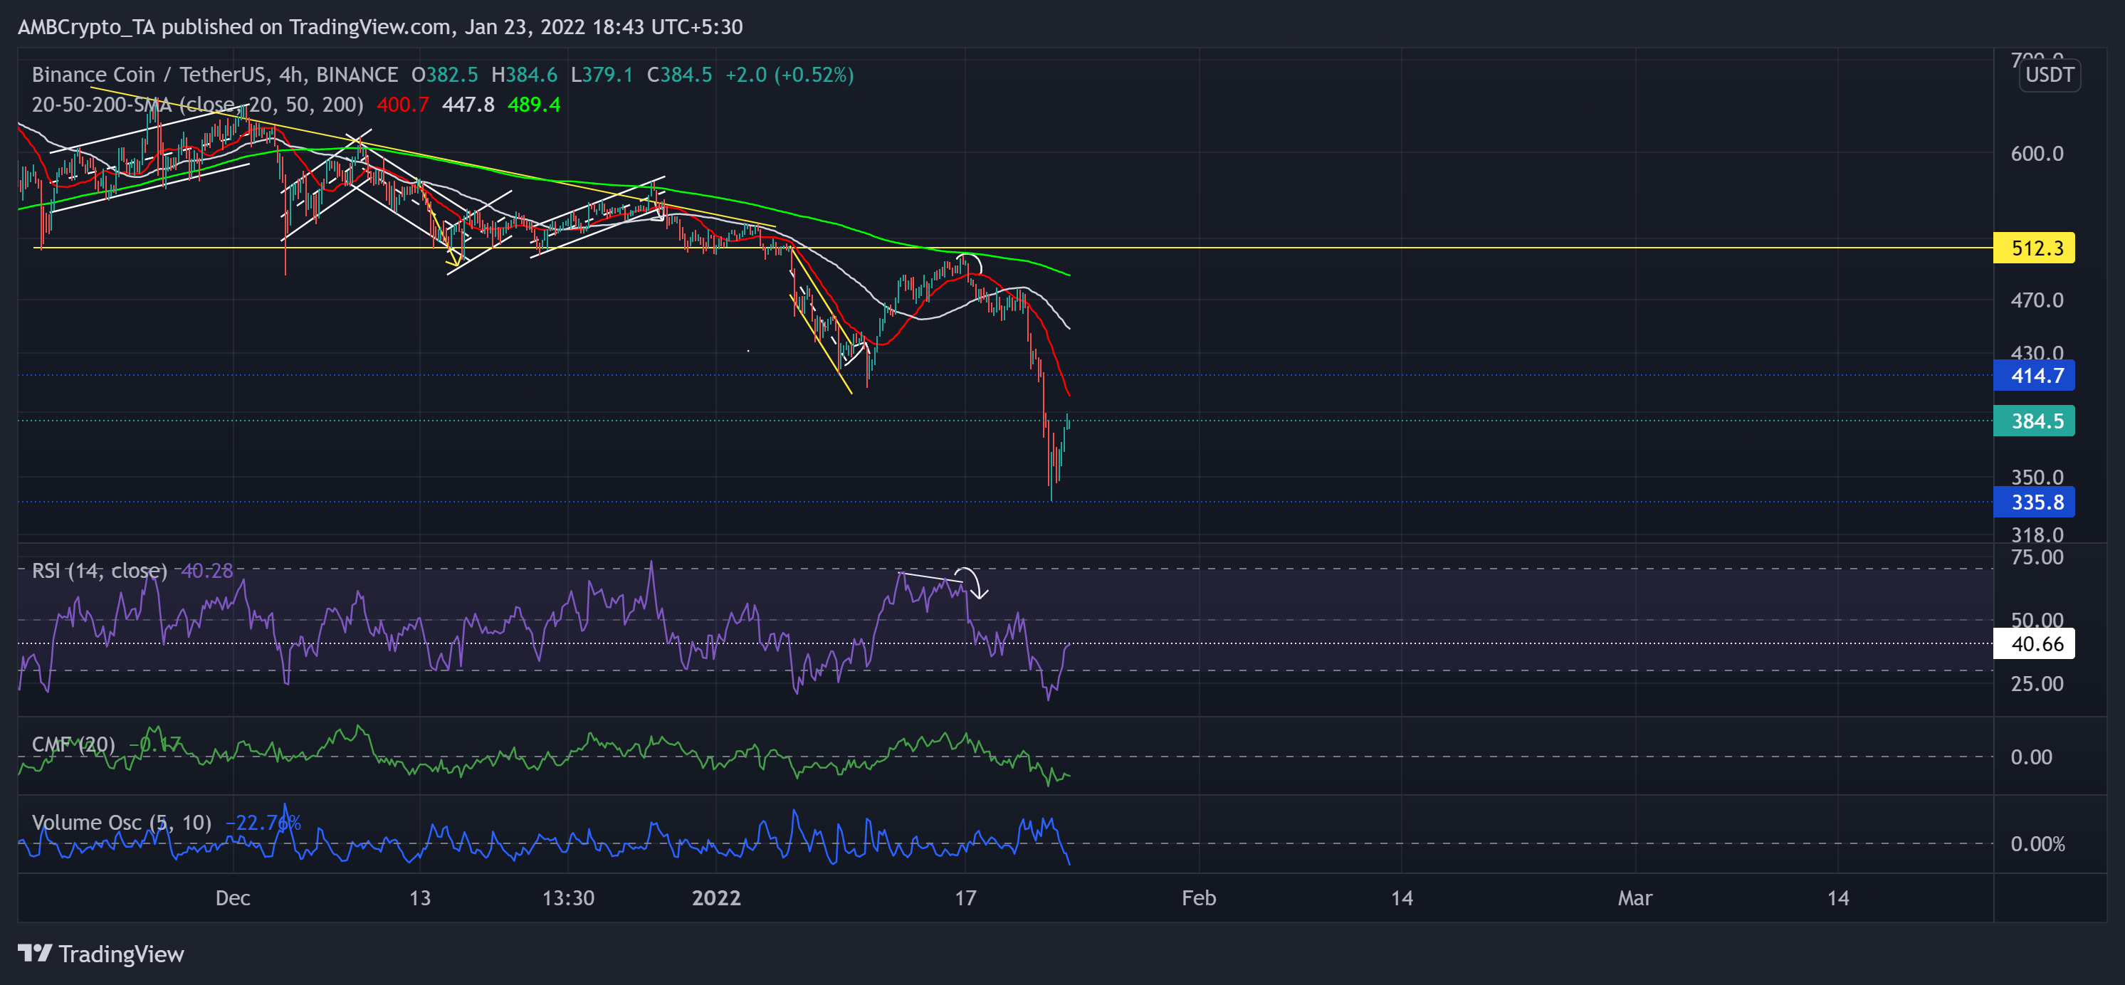
Task: Click the yellow 512.3 price label
Action: tap(2033, 248)
